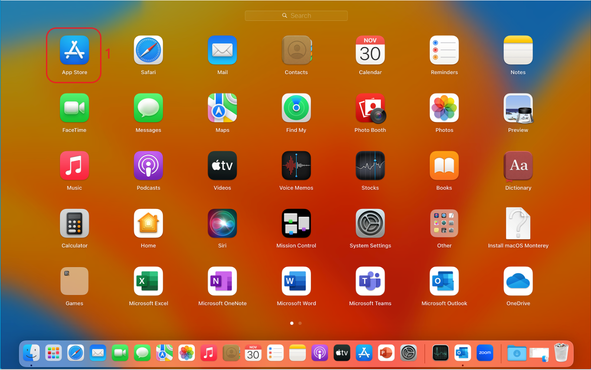Open System Settings in the Launchpad grid
The image size is (591, 370).
[x=370, y=223]
